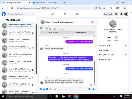The width and height of the screenshot is (132, 99).
Task: Open Task View on taskbar
Action: 50,96
